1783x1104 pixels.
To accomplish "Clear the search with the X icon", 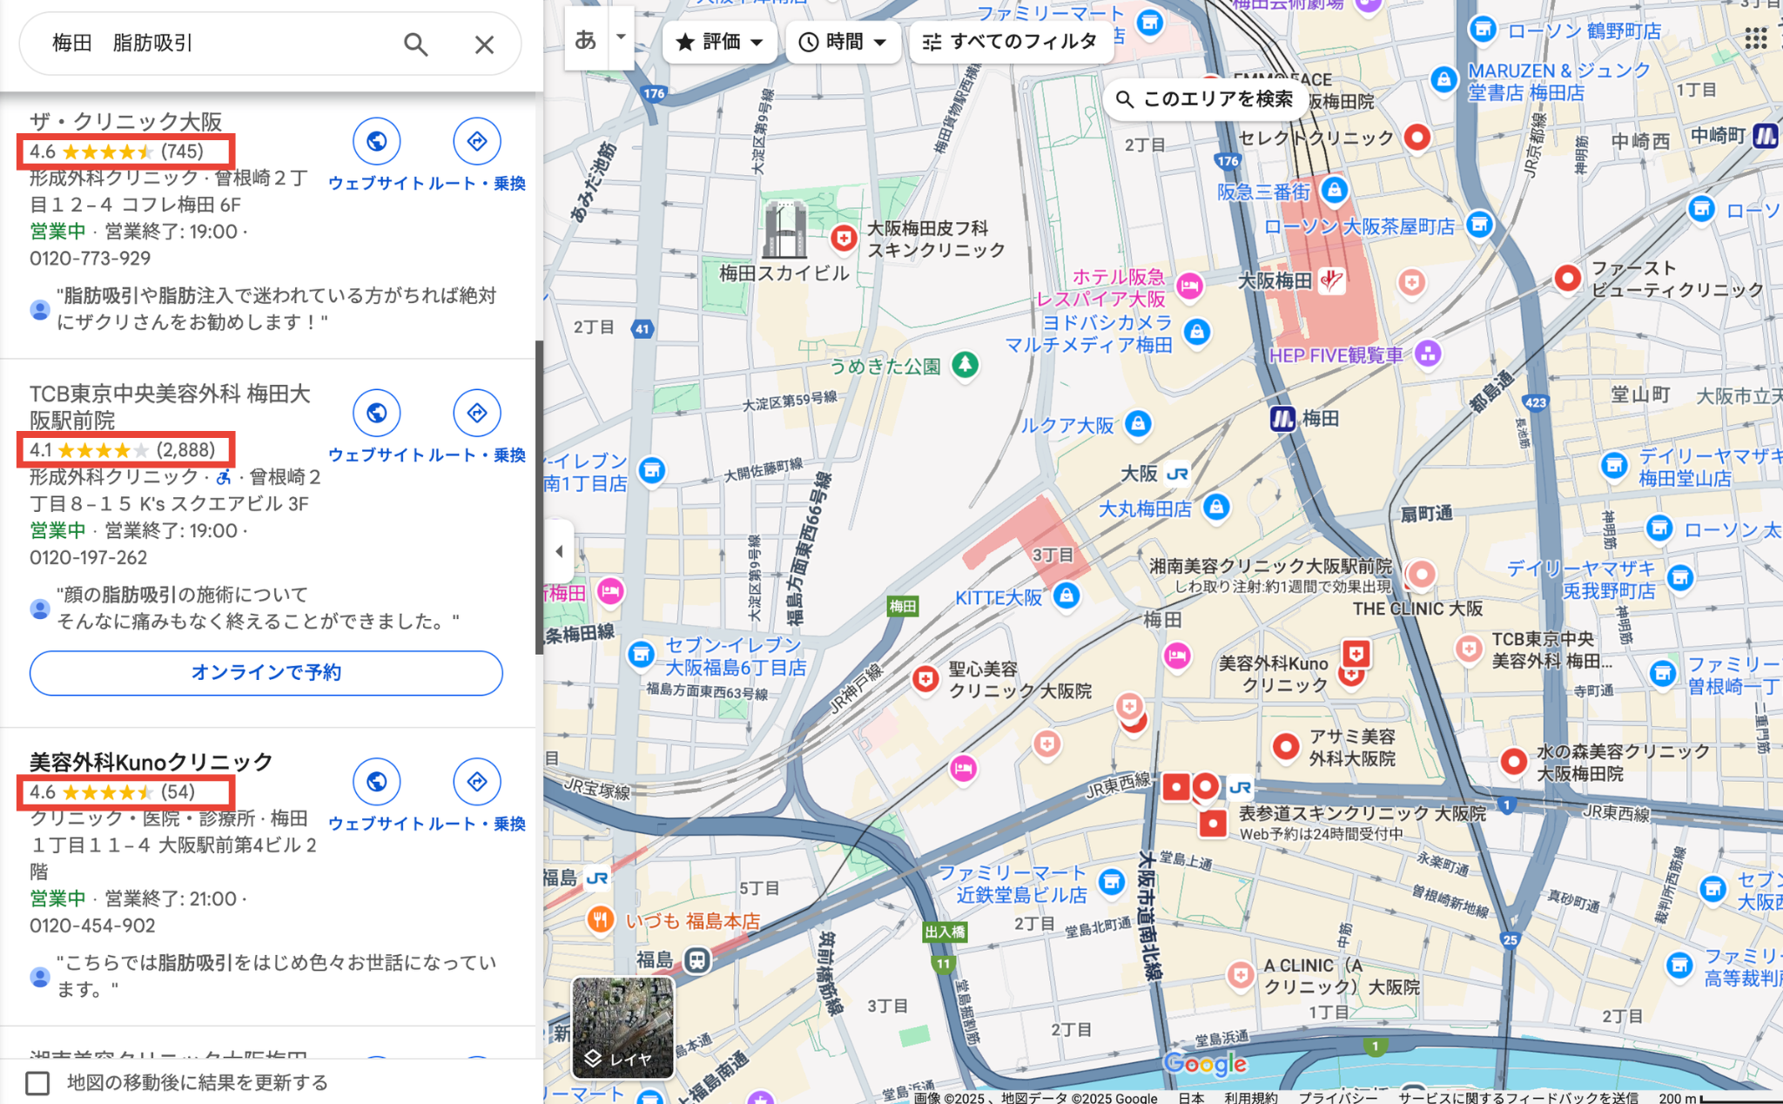I will 484,44.
